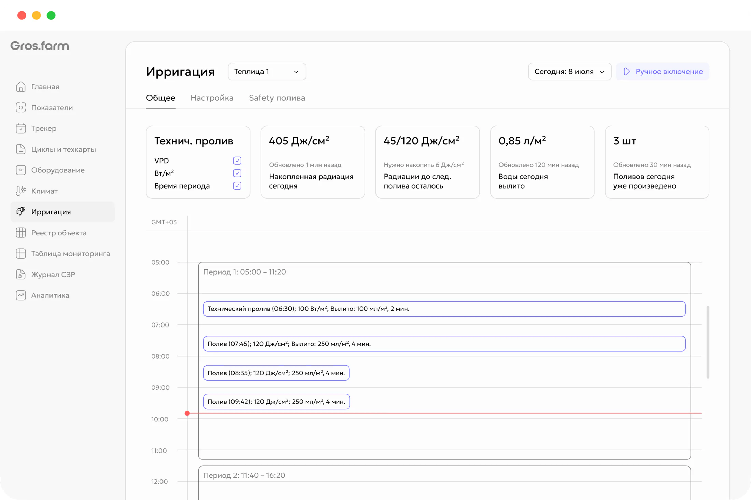
Task: Click the red current-time marker dot
Action: click(x=187, y=413)
